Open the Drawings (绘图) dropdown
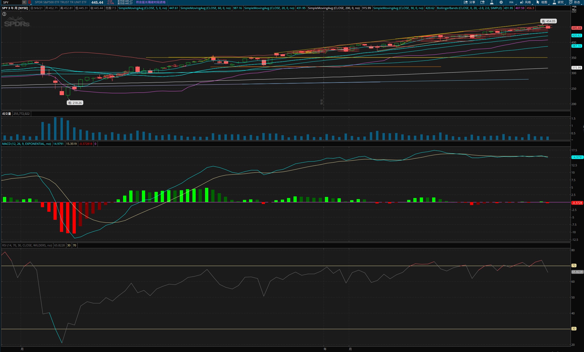584x352 pixels. coord(542,2)
